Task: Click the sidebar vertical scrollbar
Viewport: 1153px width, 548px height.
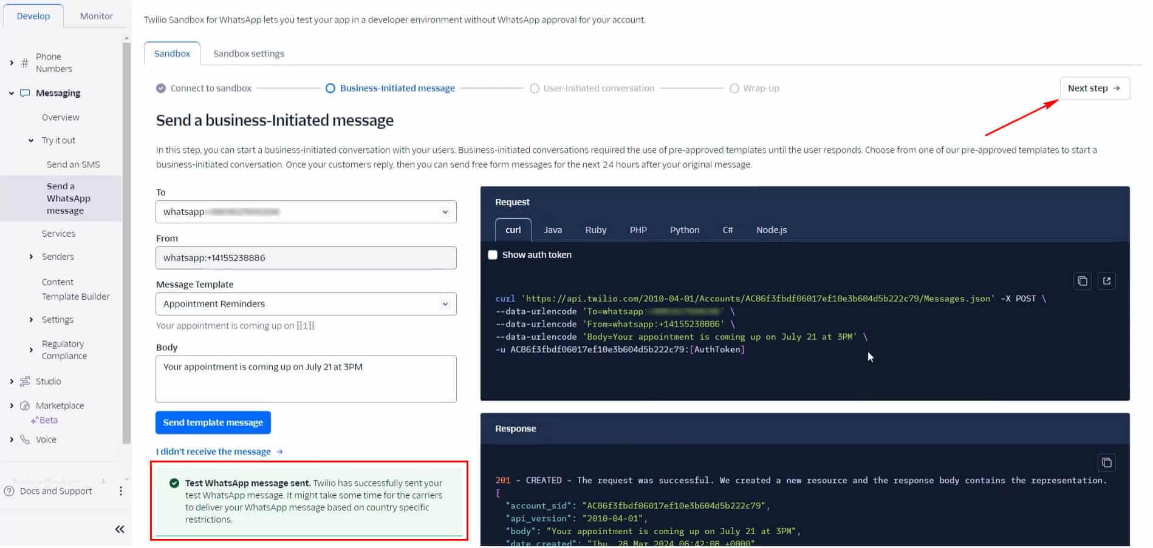Action: pyautogui.click(x=126, y=243)
